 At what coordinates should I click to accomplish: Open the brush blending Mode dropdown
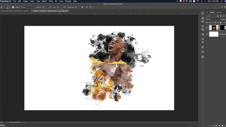(x=28, y=7)
